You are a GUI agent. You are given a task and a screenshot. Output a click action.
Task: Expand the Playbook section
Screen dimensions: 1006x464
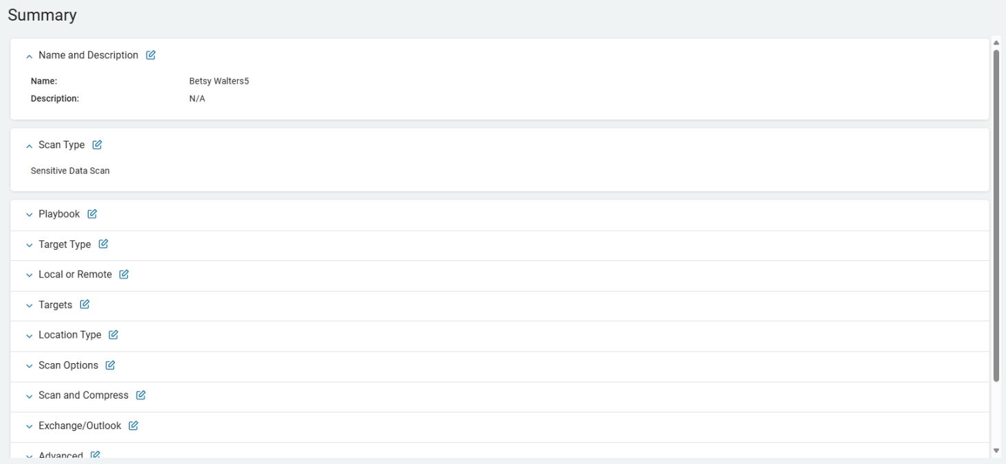tap(29, 215)
